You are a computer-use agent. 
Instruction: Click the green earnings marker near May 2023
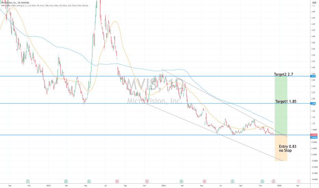(89, 181)
